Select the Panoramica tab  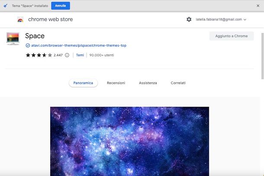pos(83,83)
